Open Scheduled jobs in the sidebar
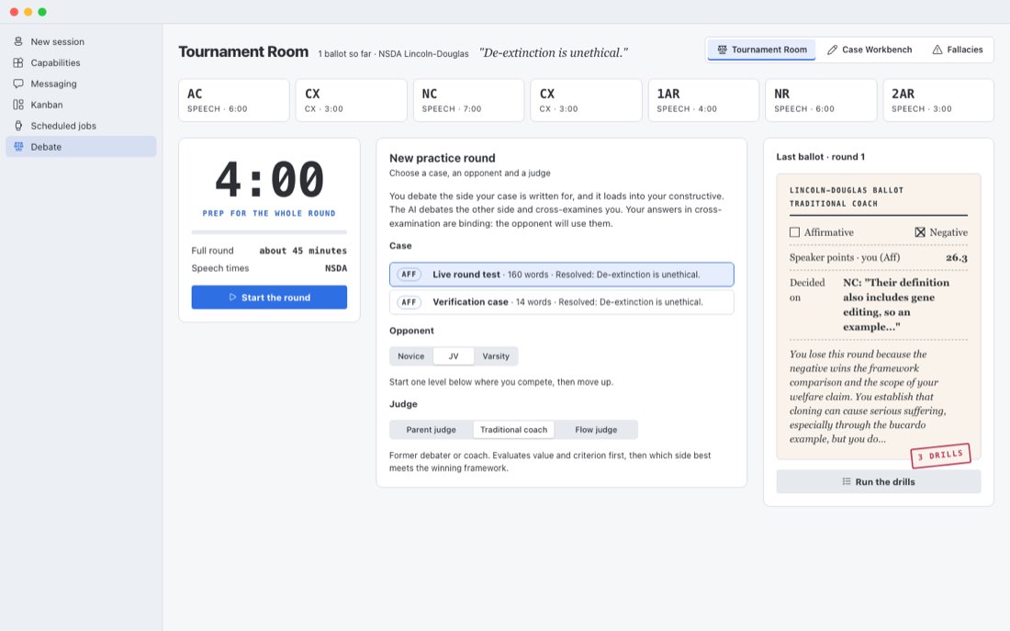This screenshot has width=1010, height=631. coord(81,126)
